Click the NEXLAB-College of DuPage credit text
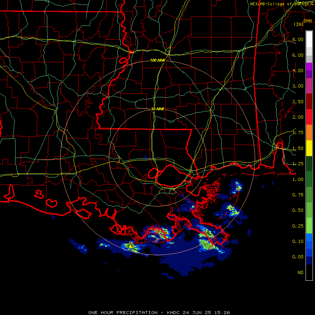The width and height of the screenshot is (315, 315). pos(279,4)
